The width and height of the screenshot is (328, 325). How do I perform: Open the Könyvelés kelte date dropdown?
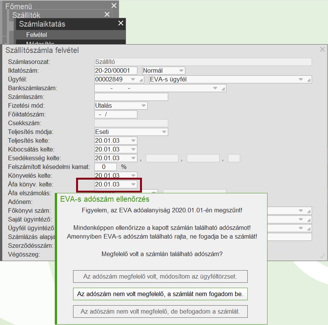tap(133, 175)
